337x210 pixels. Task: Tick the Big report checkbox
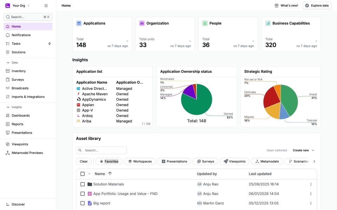coord(82,203)
